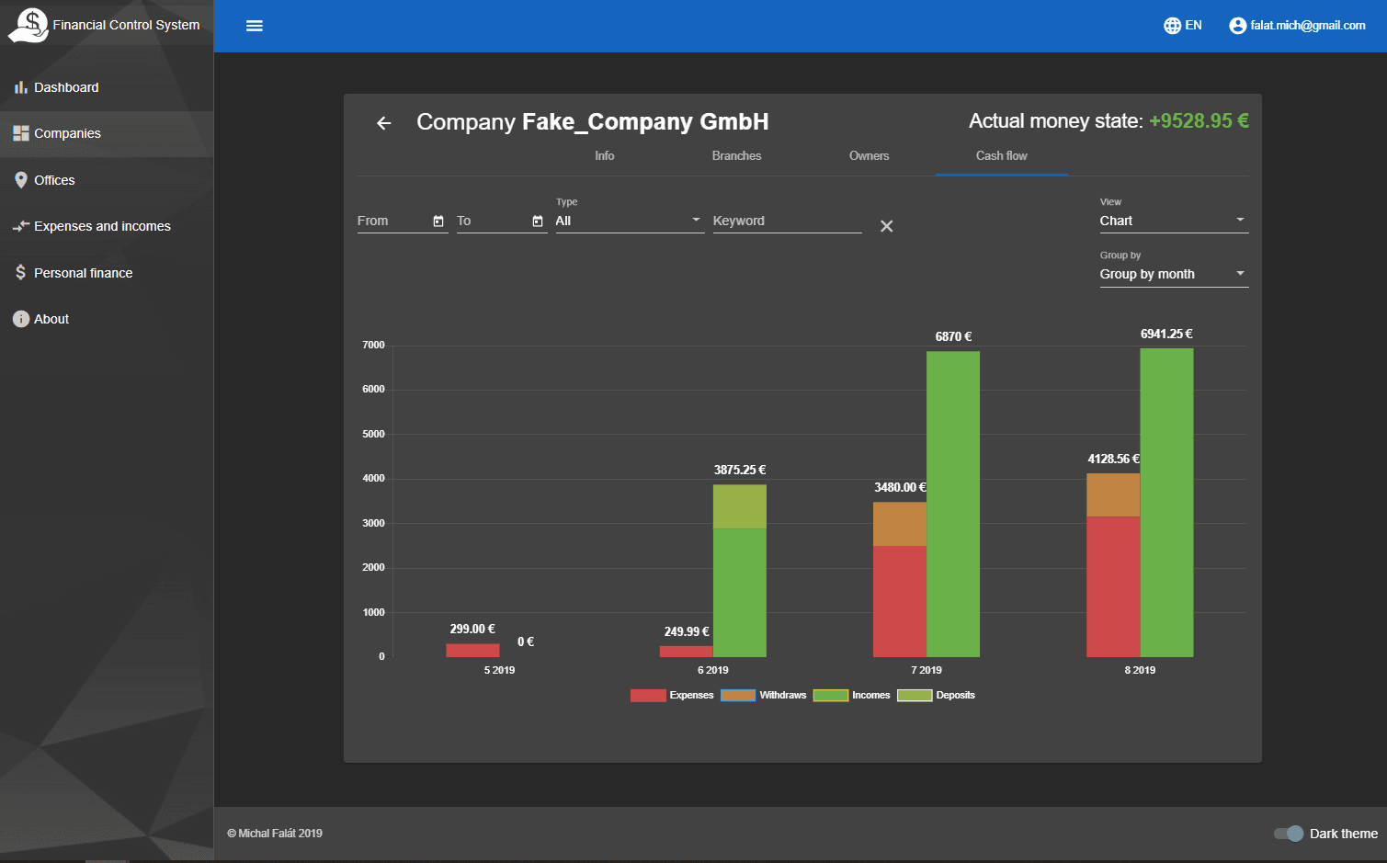1387x863 pixels.
Task: Open Offices from the sidebar
Action: pos(107,180)
